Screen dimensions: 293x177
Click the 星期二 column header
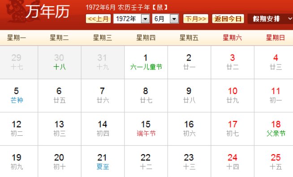point(60,38)
